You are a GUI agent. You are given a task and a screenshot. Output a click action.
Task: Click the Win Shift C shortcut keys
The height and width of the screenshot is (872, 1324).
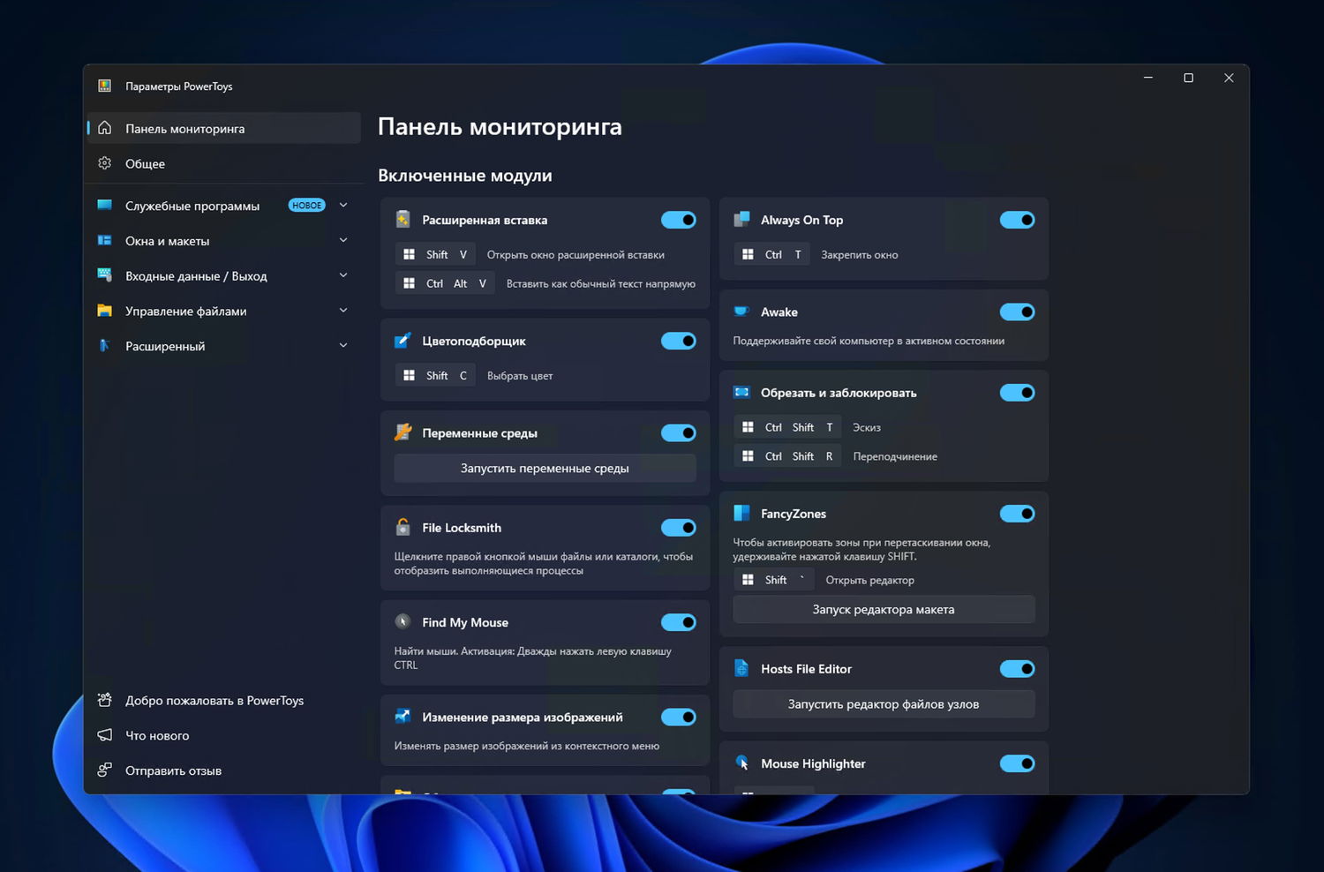pos(435,375)
